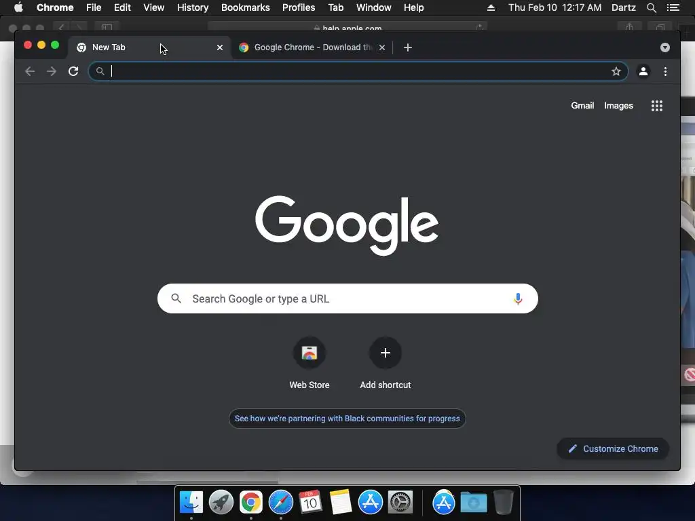Open the profile avatar menu

(643, 71)
